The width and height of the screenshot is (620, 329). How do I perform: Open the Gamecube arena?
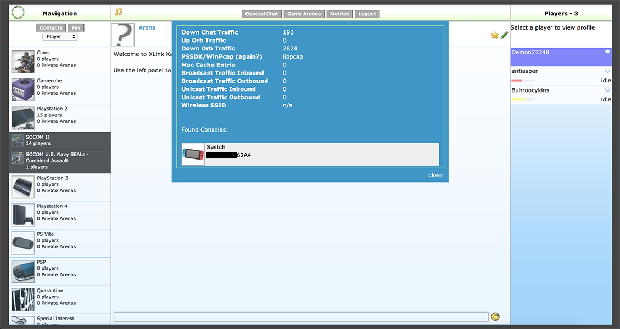60,90
